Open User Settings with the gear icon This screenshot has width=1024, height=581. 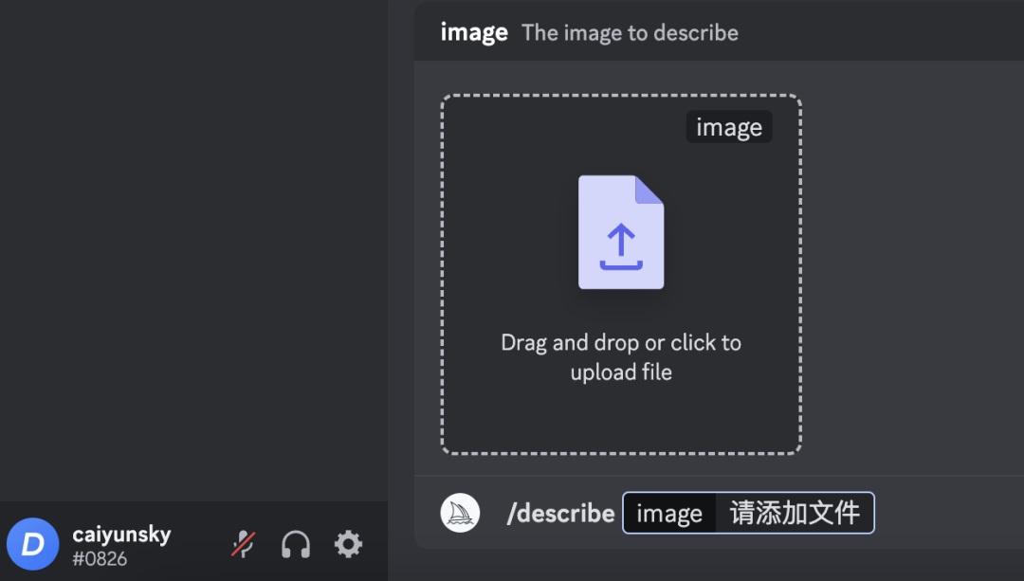[x=348, y=544]
